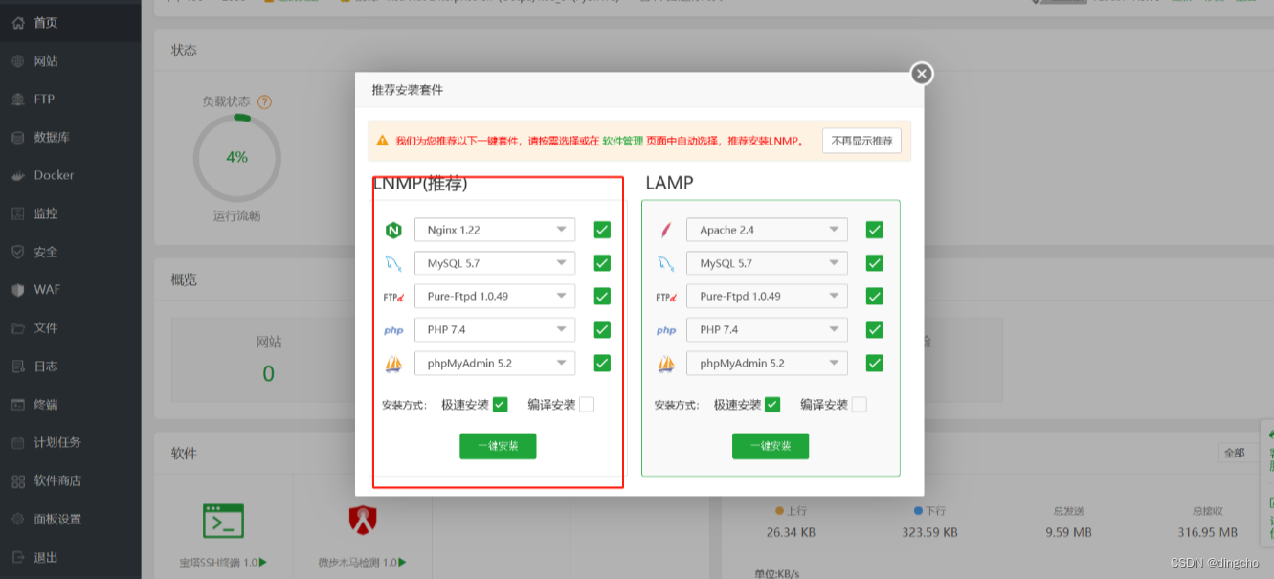Viewport: 1274px width, 579px height.
Task: Click the PHP logo icon in LNMP
Action: [x=393, y=330]
